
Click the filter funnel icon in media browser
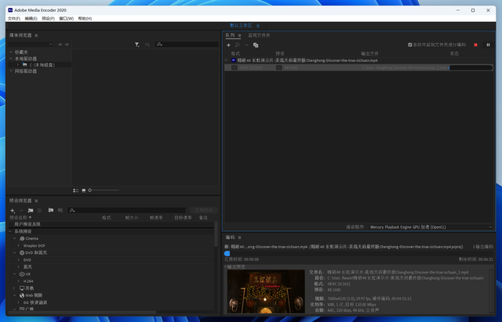click(136, 45)
